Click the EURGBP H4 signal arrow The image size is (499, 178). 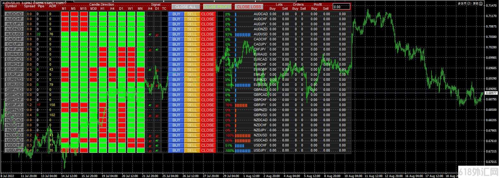coord(150,69)
